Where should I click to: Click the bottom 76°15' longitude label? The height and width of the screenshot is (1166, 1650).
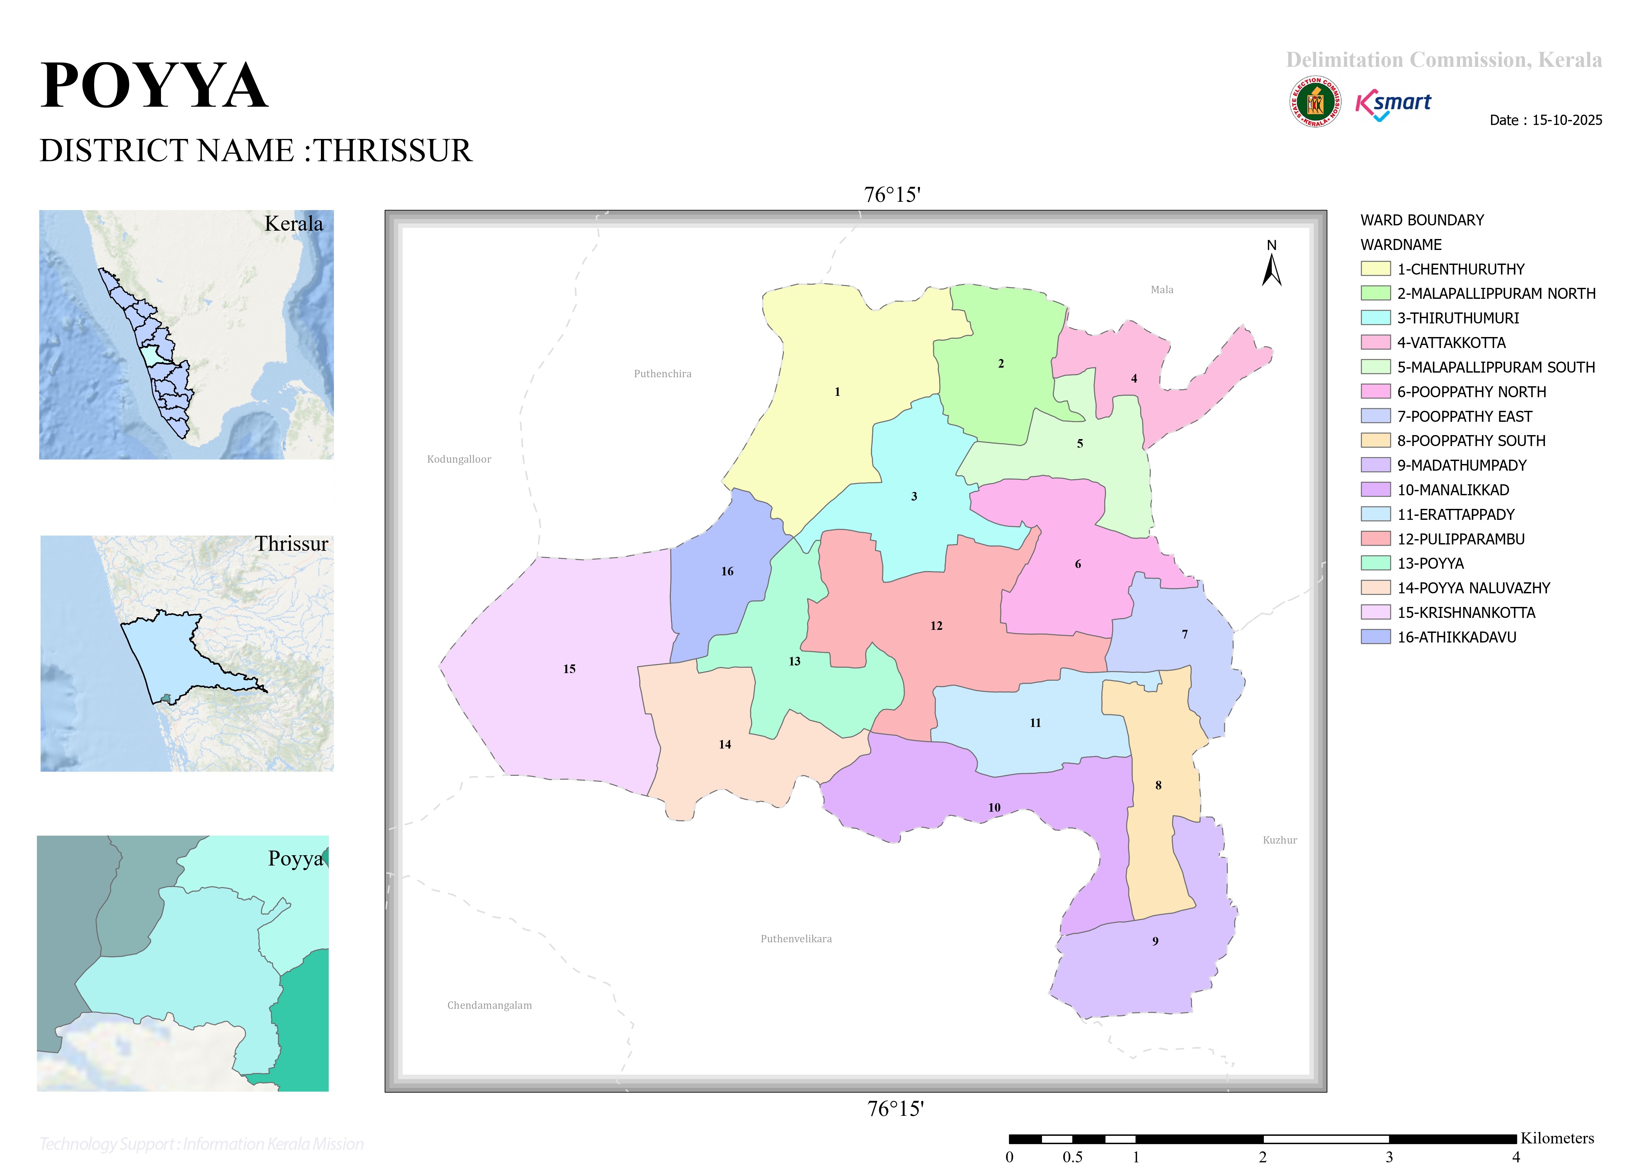pyautogui.click(x=895, y=1109)
